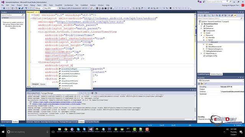Image resolution: width=245 pixels, height=137 pixels.
Task: Expand drawable folder in Solution Explorer
Action: pos(204,38)
